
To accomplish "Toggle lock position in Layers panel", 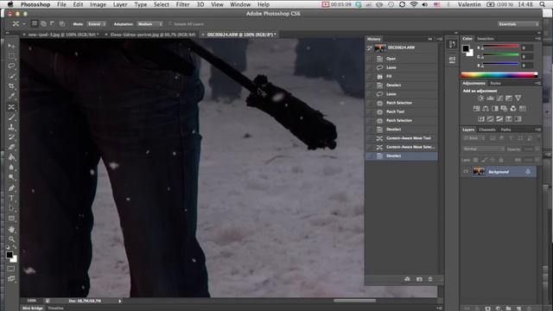I will click(493, 160).
